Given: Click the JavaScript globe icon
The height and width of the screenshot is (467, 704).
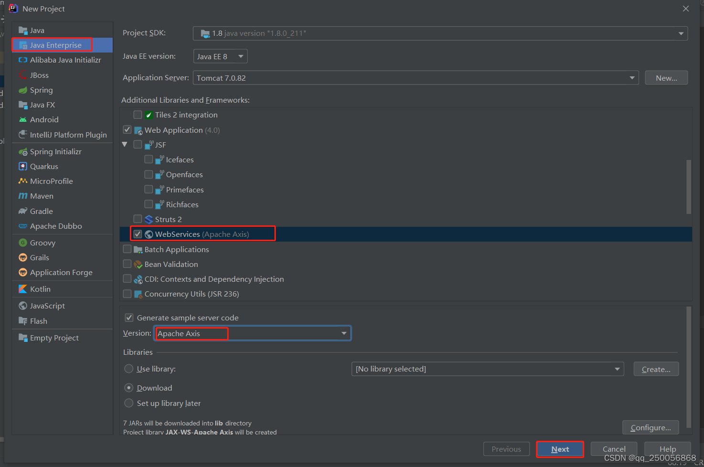Looking at the screenshot, I should click(x=23, y=306).
